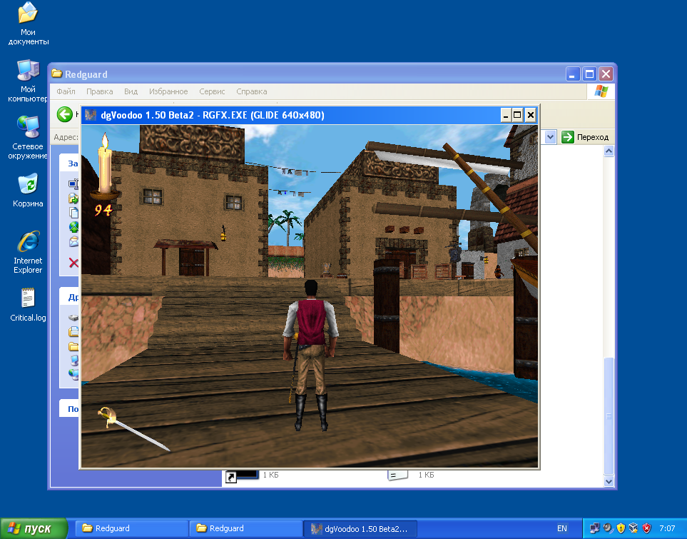The image size is (687, 539).
Task: Select the Critical.log file on desktop
Action: (x=28, y=305)
